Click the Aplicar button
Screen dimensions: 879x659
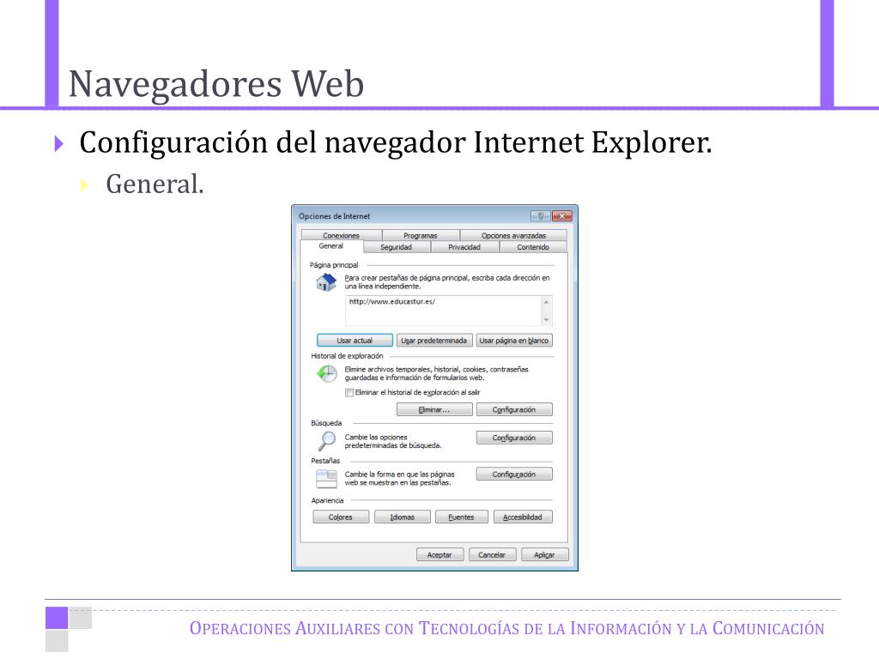coord(545,554)
